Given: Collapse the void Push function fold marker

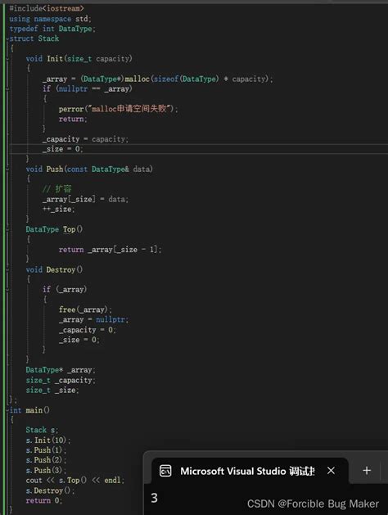Looking at the screenshot, I should point(7,169).
